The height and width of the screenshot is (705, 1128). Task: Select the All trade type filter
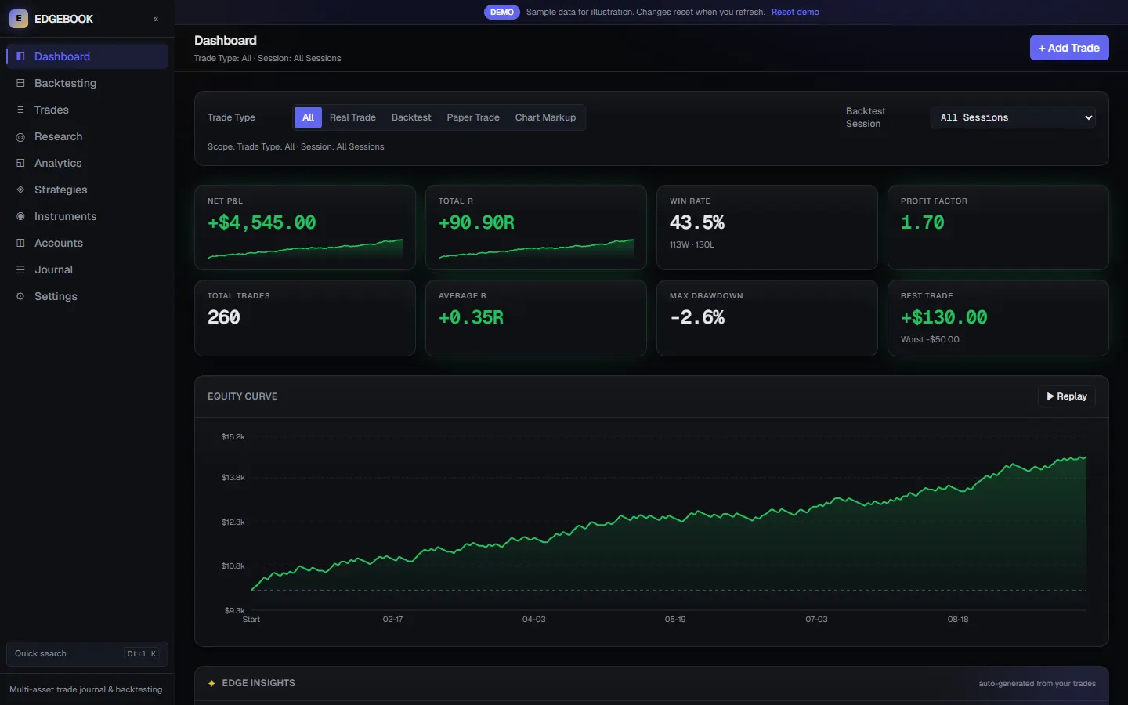[x=308, y=117]
